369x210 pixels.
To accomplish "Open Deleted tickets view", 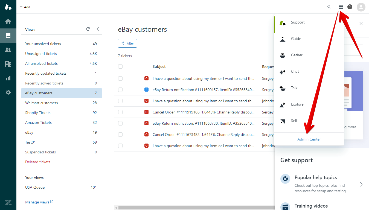I will [x=62, y=162].
